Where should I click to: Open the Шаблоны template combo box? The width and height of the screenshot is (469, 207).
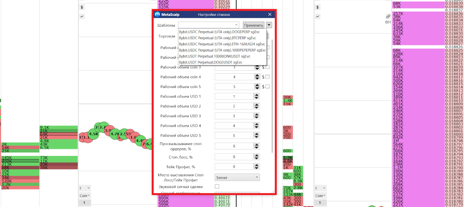click(209, 25)
